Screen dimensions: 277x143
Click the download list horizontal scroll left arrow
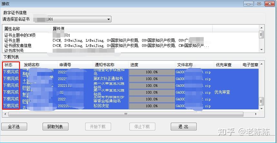click(x=5, y=114)
